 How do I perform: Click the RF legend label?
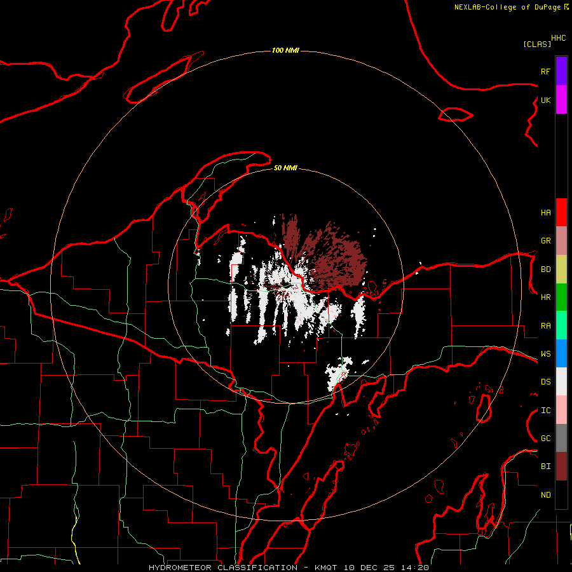click(545, 71)
